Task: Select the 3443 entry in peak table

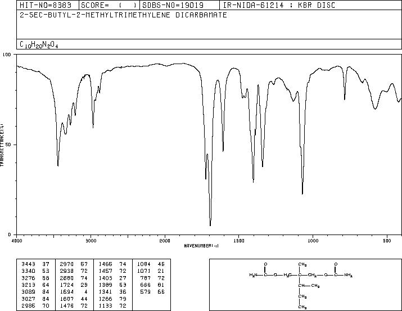Action: [29, 264]
